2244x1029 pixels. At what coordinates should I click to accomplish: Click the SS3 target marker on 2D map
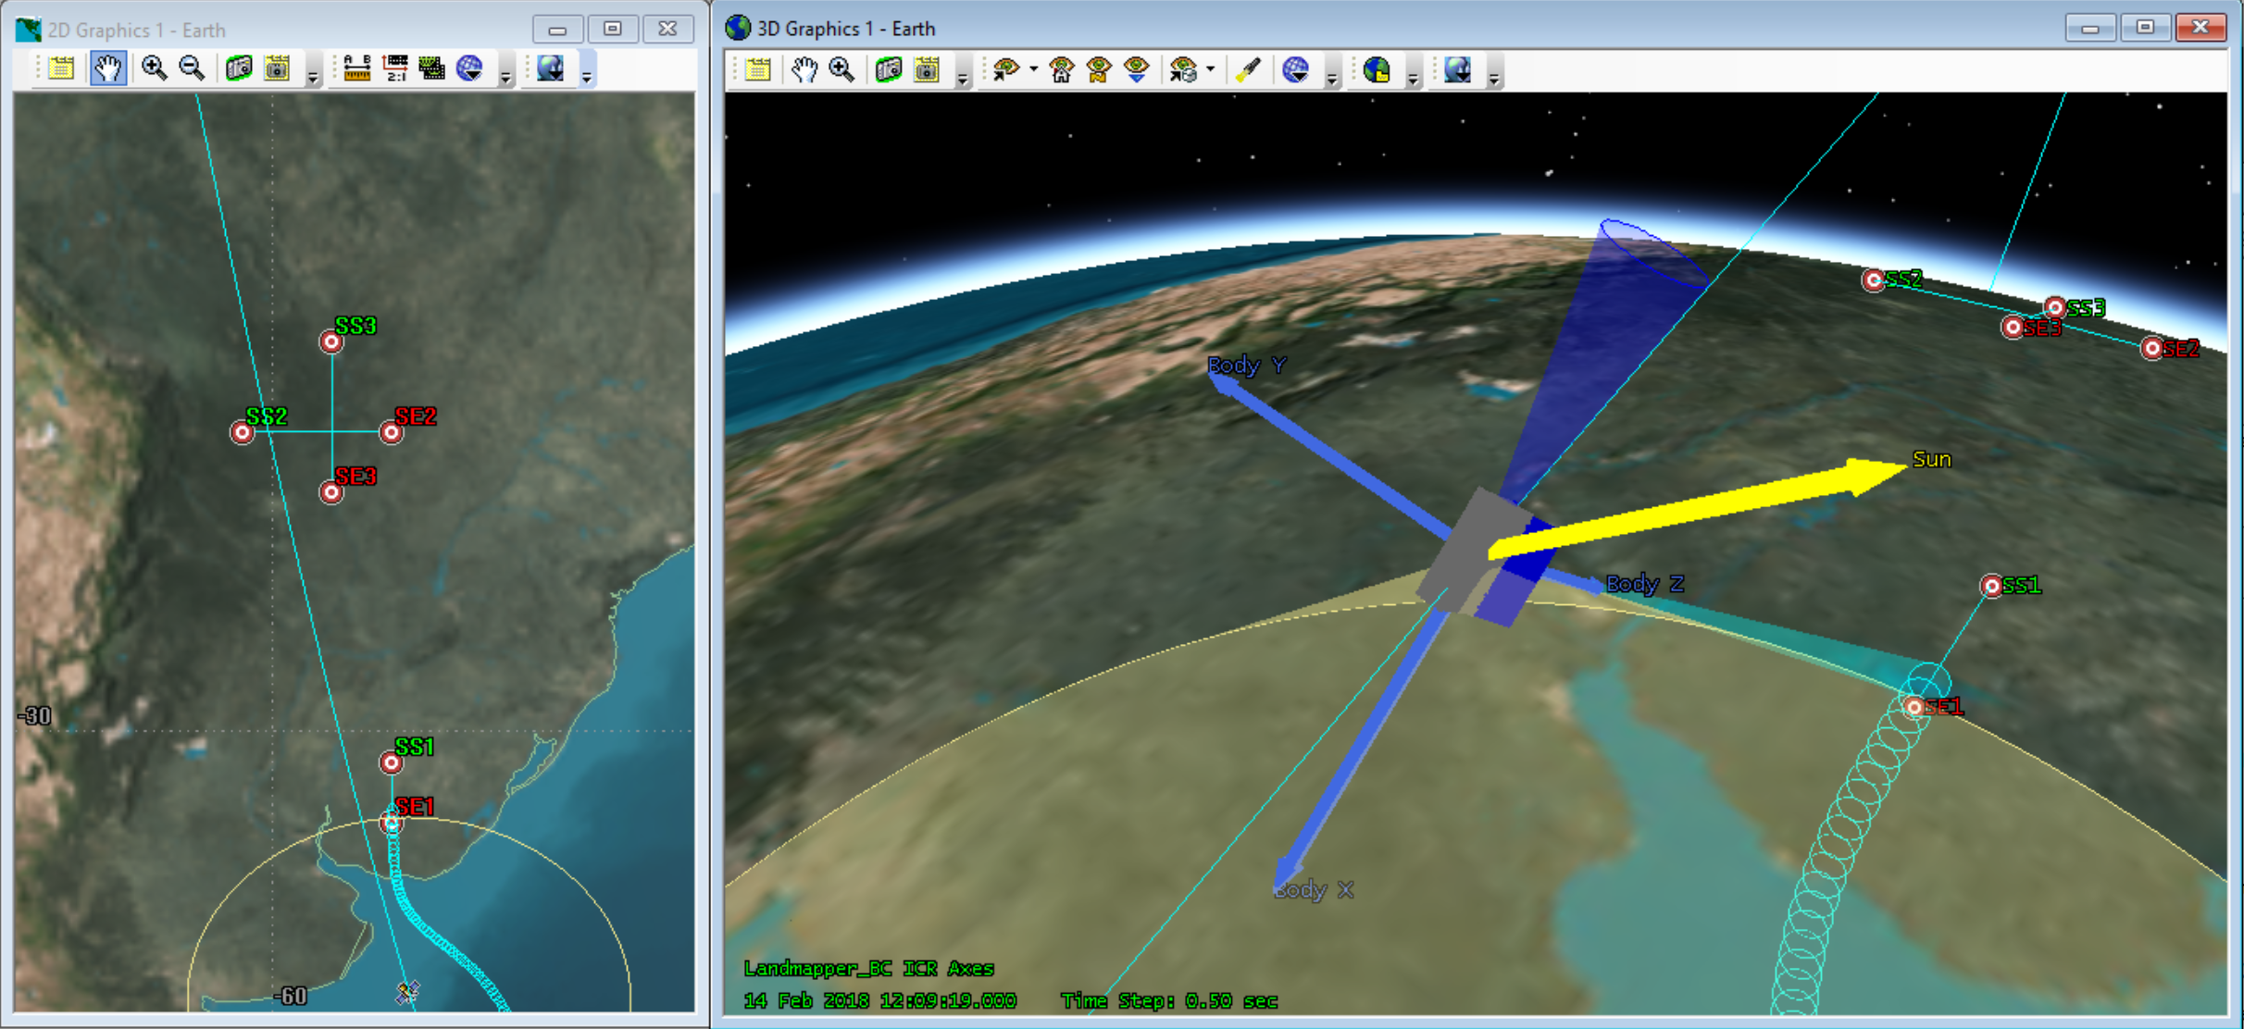pos(331,342)
